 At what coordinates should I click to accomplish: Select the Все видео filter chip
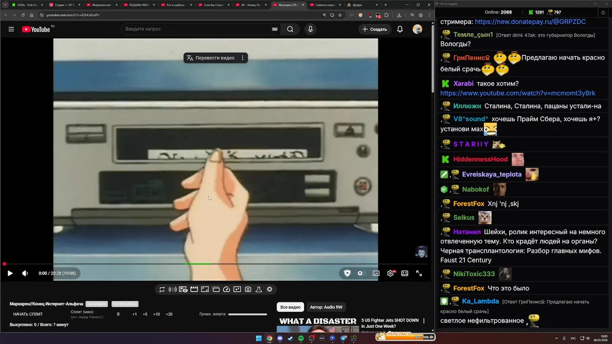coord(290,307)
